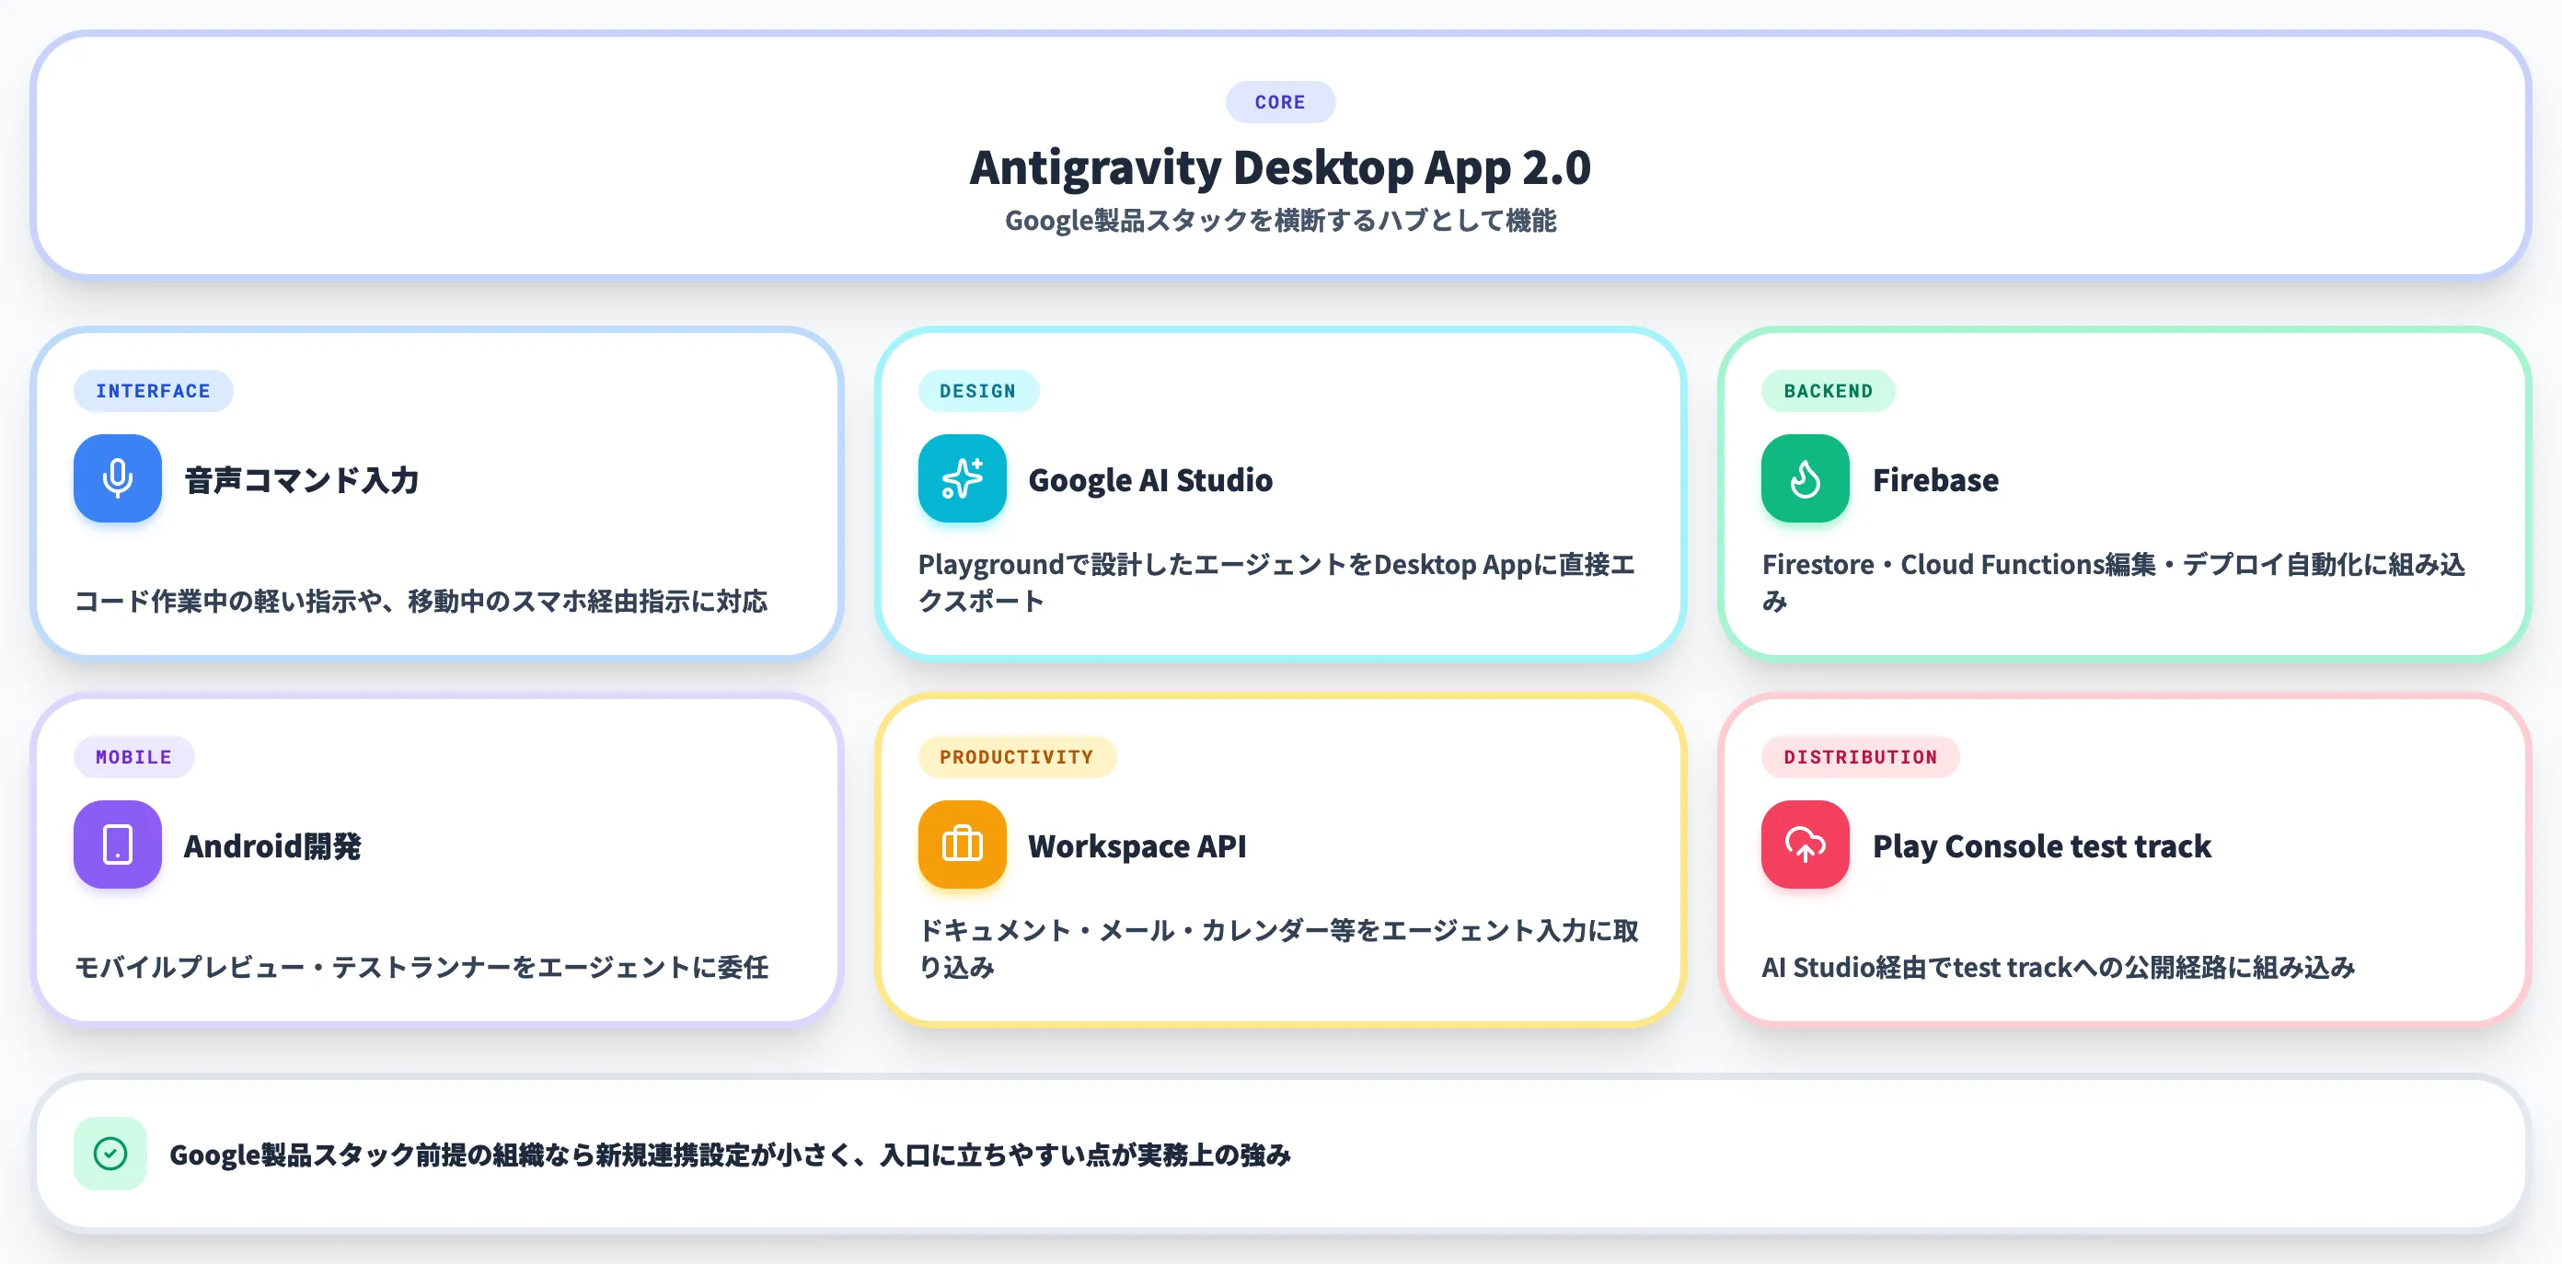This screenshot has width=2562, height=1264.
Task: Click the Android開発 title
Action: coord(272,845)
